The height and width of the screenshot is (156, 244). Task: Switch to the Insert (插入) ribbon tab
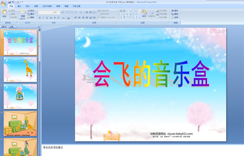[19, 6]
